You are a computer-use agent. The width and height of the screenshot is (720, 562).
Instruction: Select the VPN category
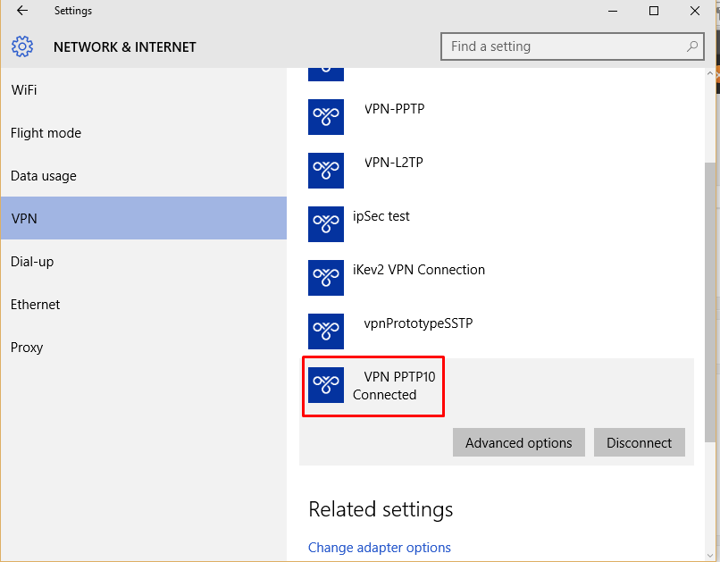pyautogui.click(x=143, y=218)
